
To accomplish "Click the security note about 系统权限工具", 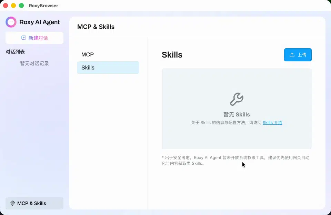I will click(x=235, y=161).
